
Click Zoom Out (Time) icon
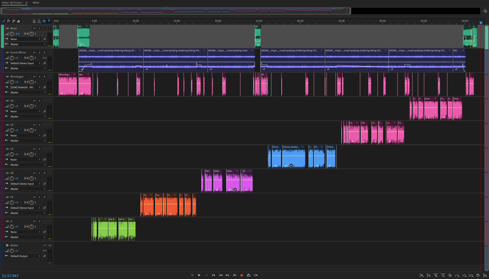(443, 275)
